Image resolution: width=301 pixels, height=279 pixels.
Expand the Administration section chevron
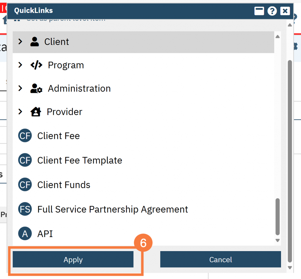[20, 88]
